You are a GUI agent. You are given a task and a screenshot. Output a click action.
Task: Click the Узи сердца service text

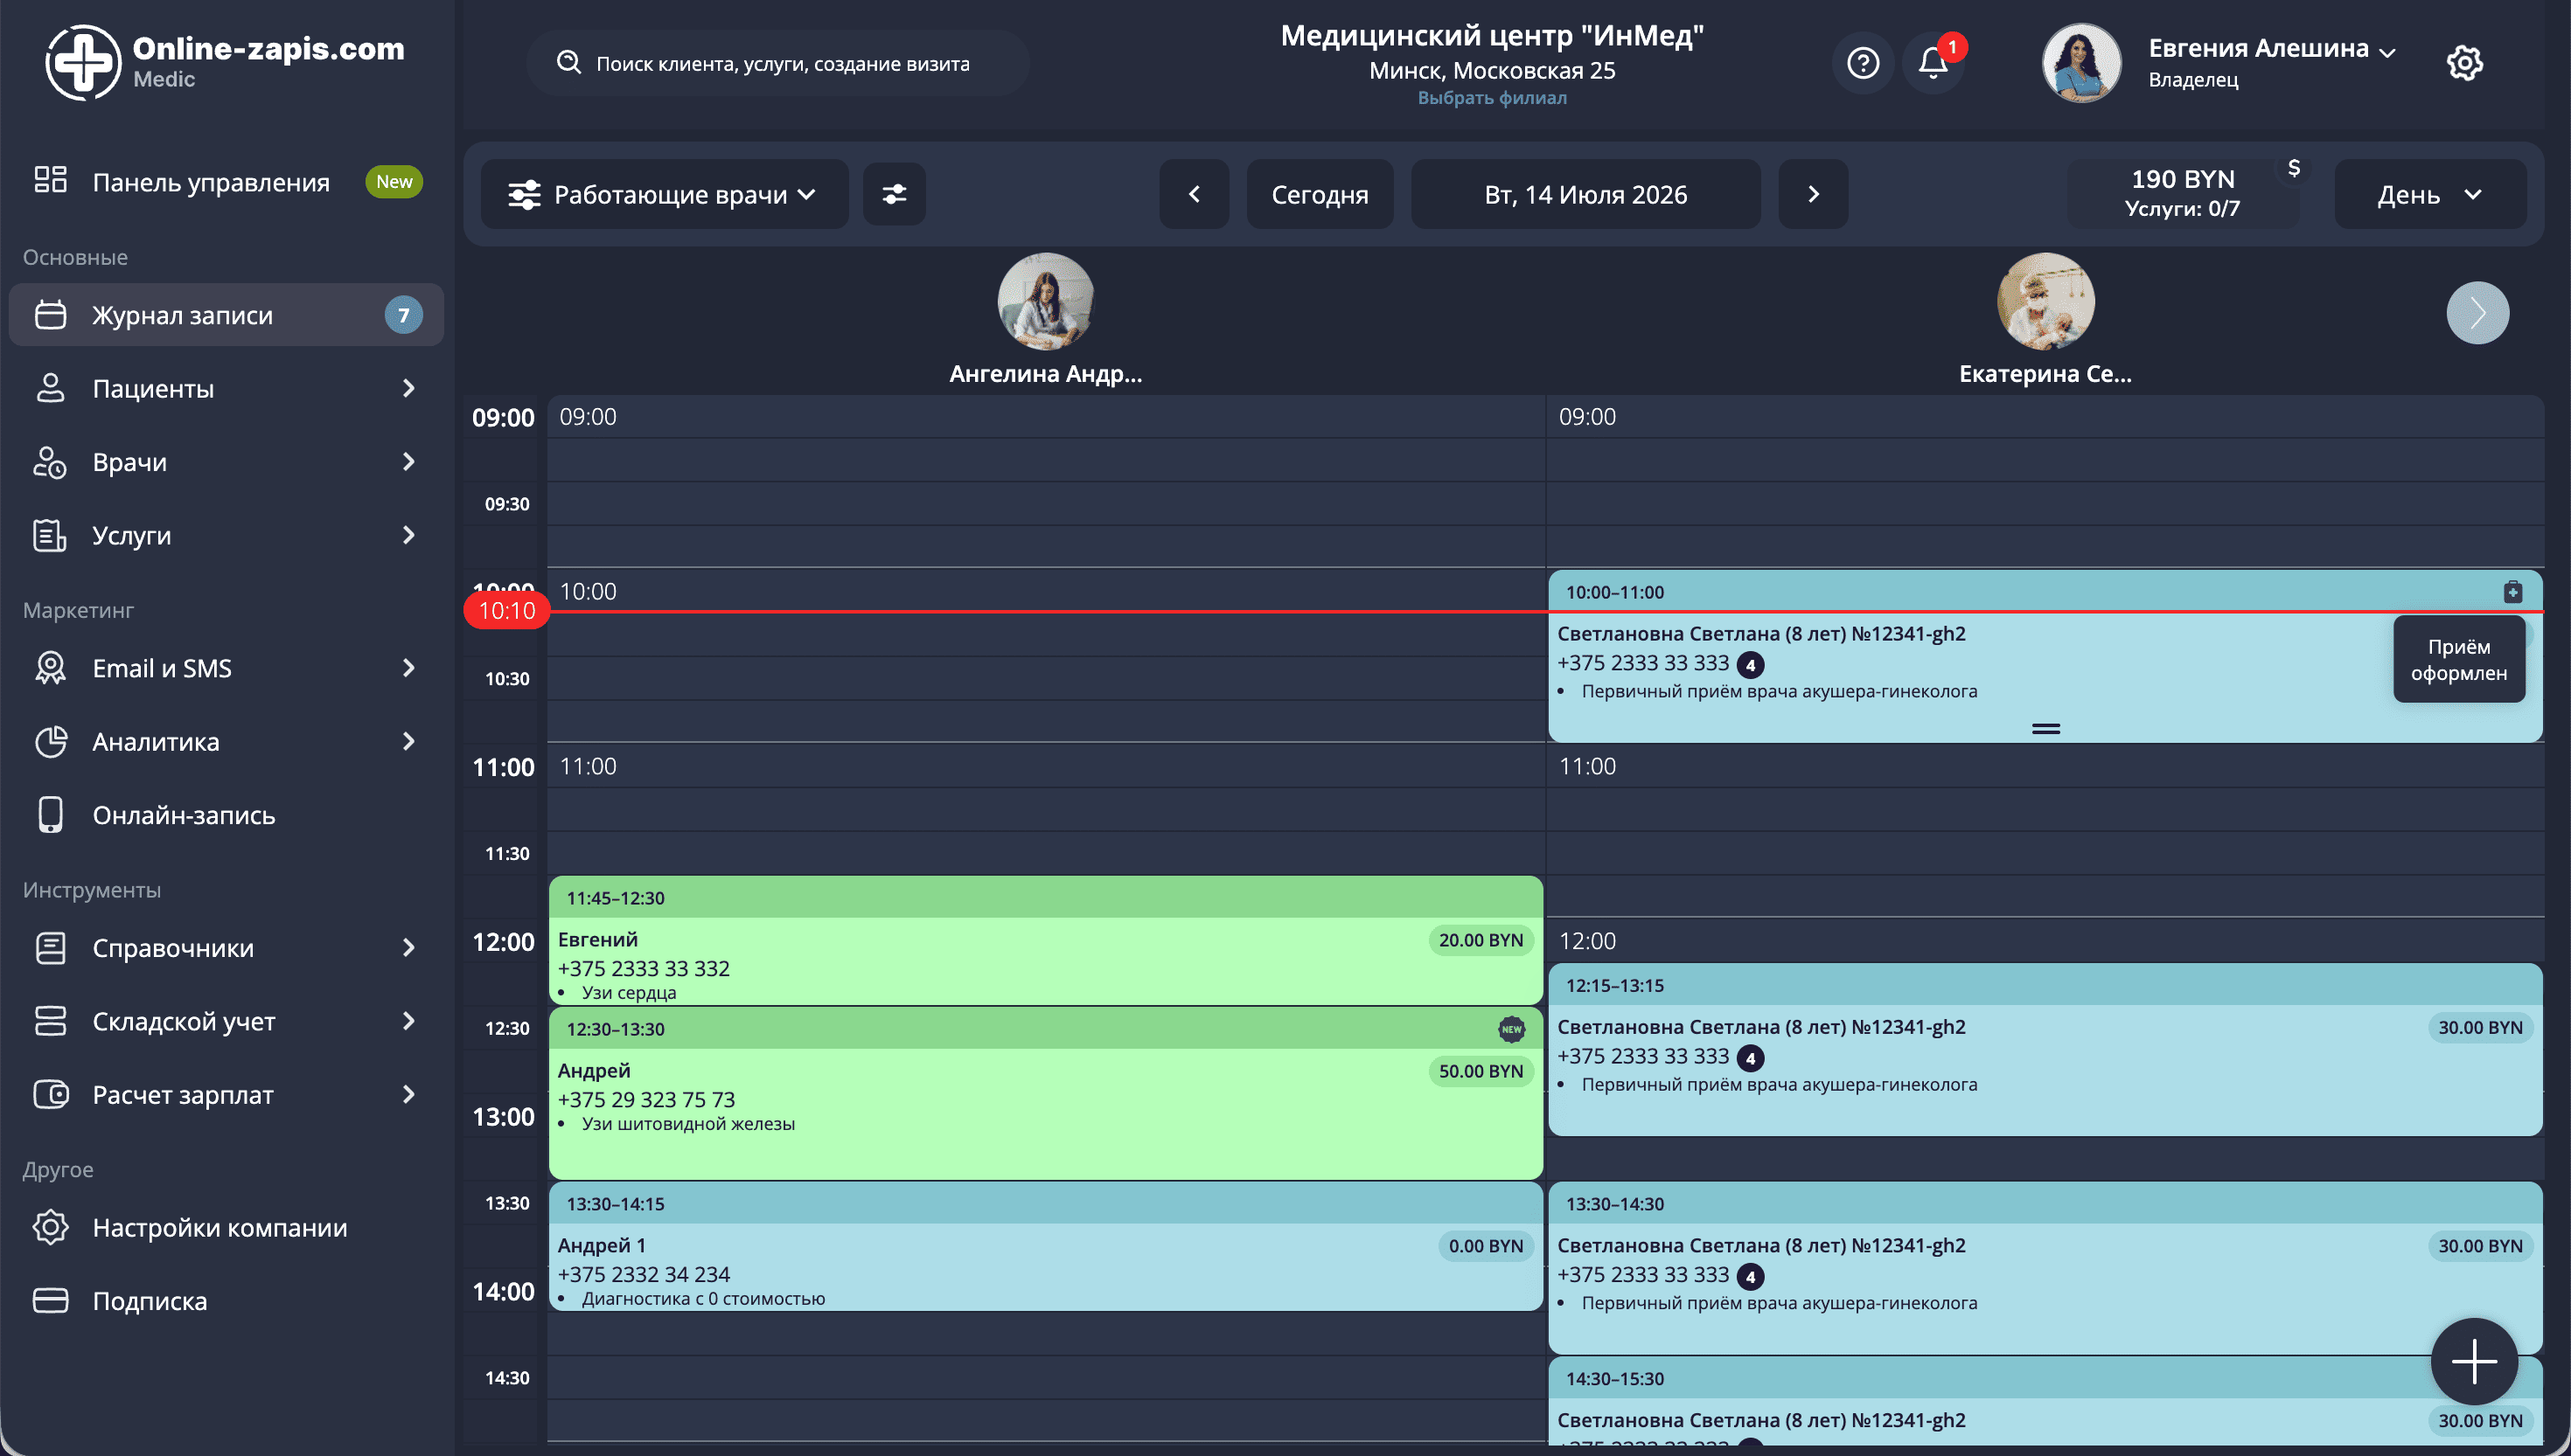[630, 992]
